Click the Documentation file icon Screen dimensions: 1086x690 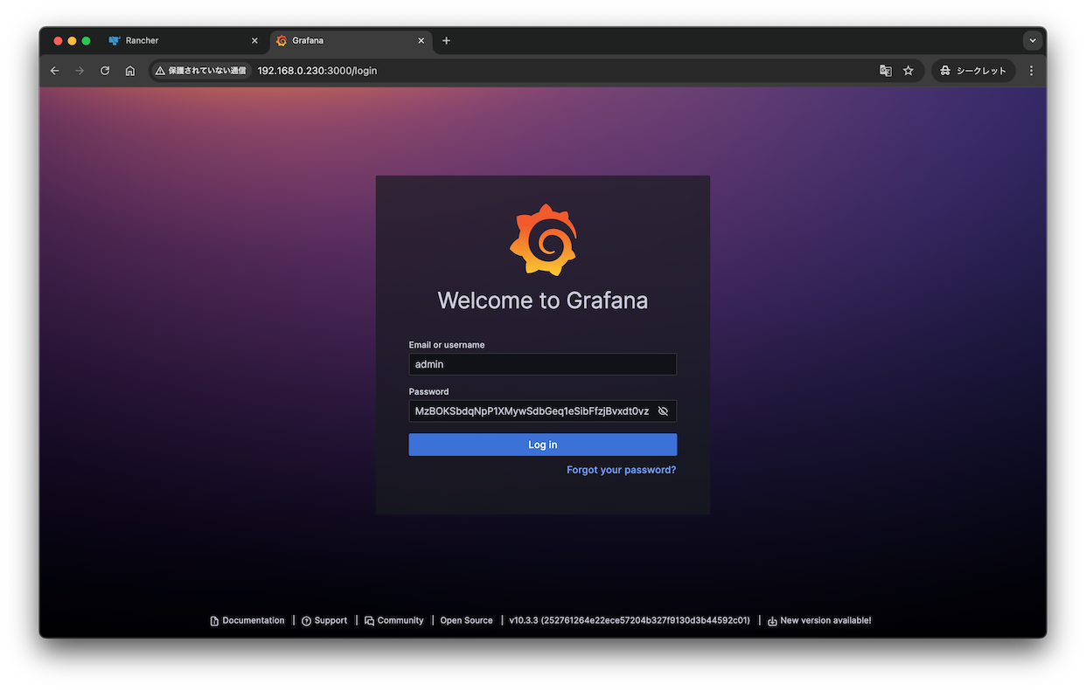point(214,621)
